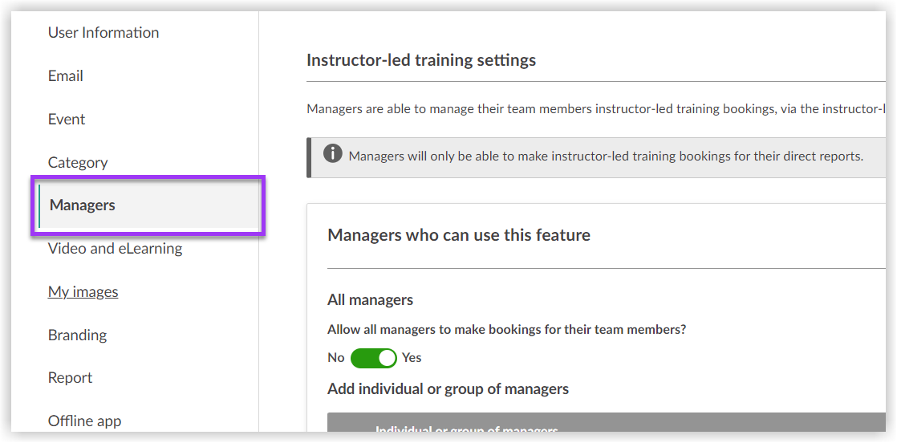897x443 pixels.
Task: Select Event in the left sidebar
Action: click(x=67, y=120)
